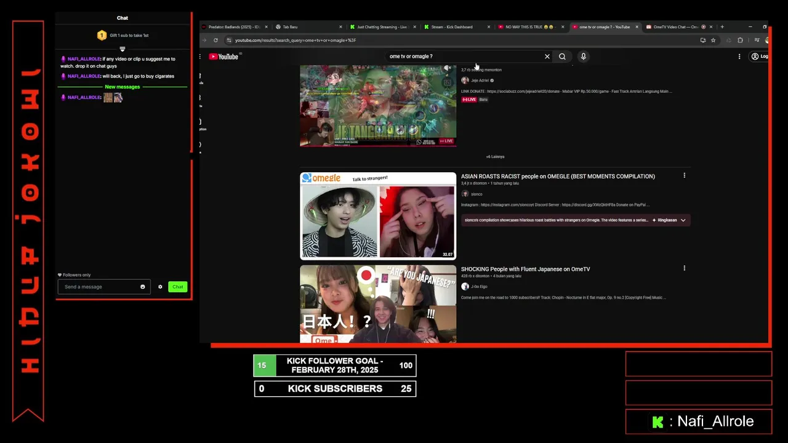The image size is (788, 443).
Task: Close the Predator: Badlands tab
Action: 266,27
